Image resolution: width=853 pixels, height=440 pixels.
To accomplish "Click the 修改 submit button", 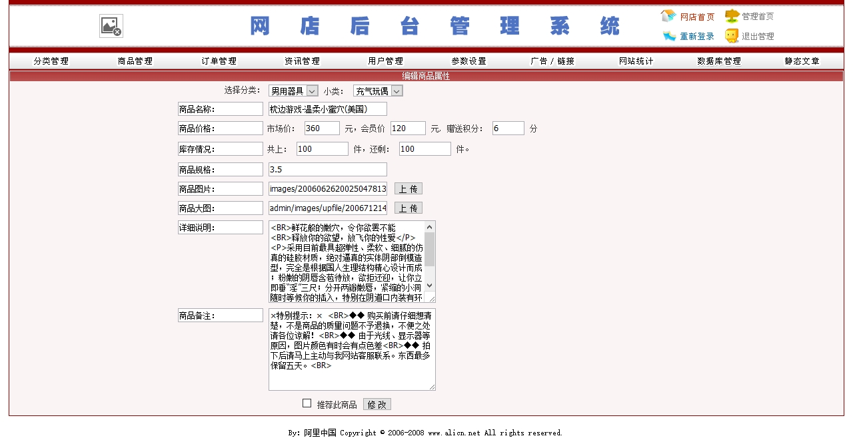I will click(x=377, y=404).
